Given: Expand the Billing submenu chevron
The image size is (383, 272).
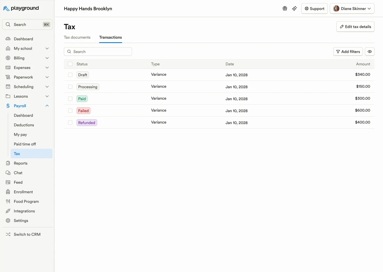Looking at the screenshot, I should pyautogui.click(x=47, y=58).
